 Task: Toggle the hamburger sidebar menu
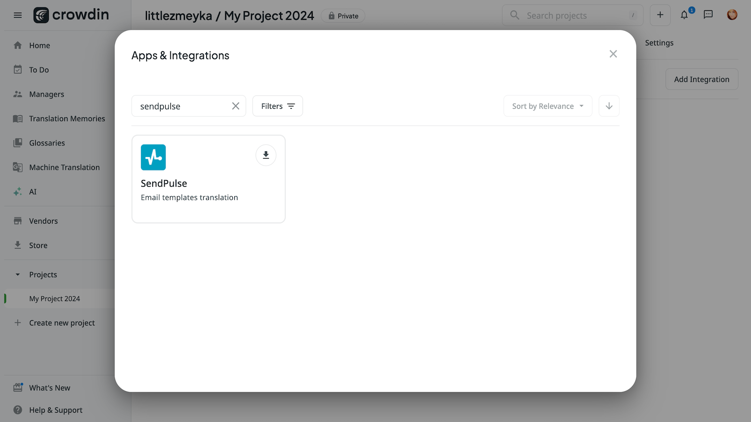point(18,15)
